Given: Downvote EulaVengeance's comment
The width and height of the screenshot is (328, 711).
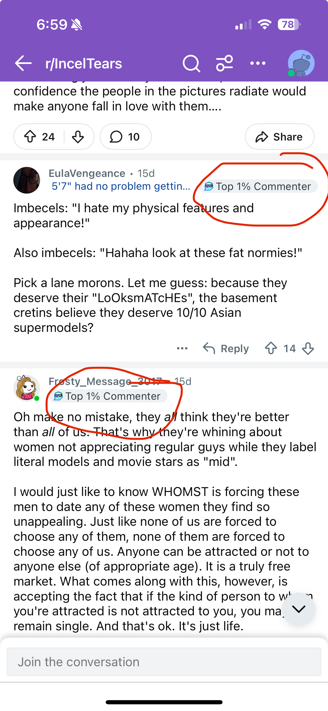Looking at the screenshot, I should tap(308, 348).
